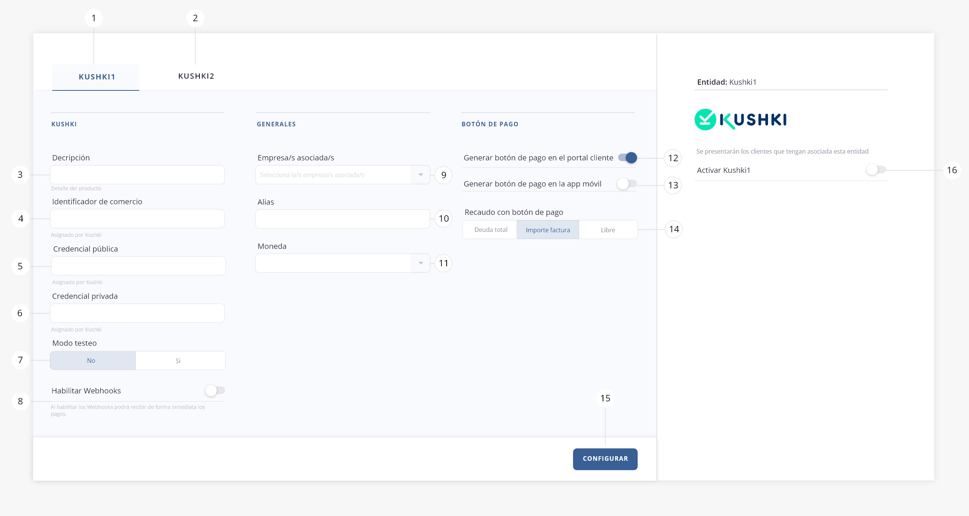
Task: Open the KUSHKI2 tab
Action: (196, 76)
